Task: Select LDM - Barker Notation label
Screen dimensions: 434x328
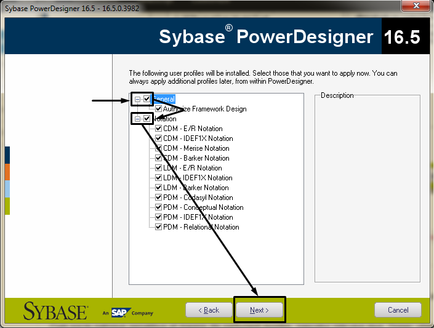Action: coord(196,188)
